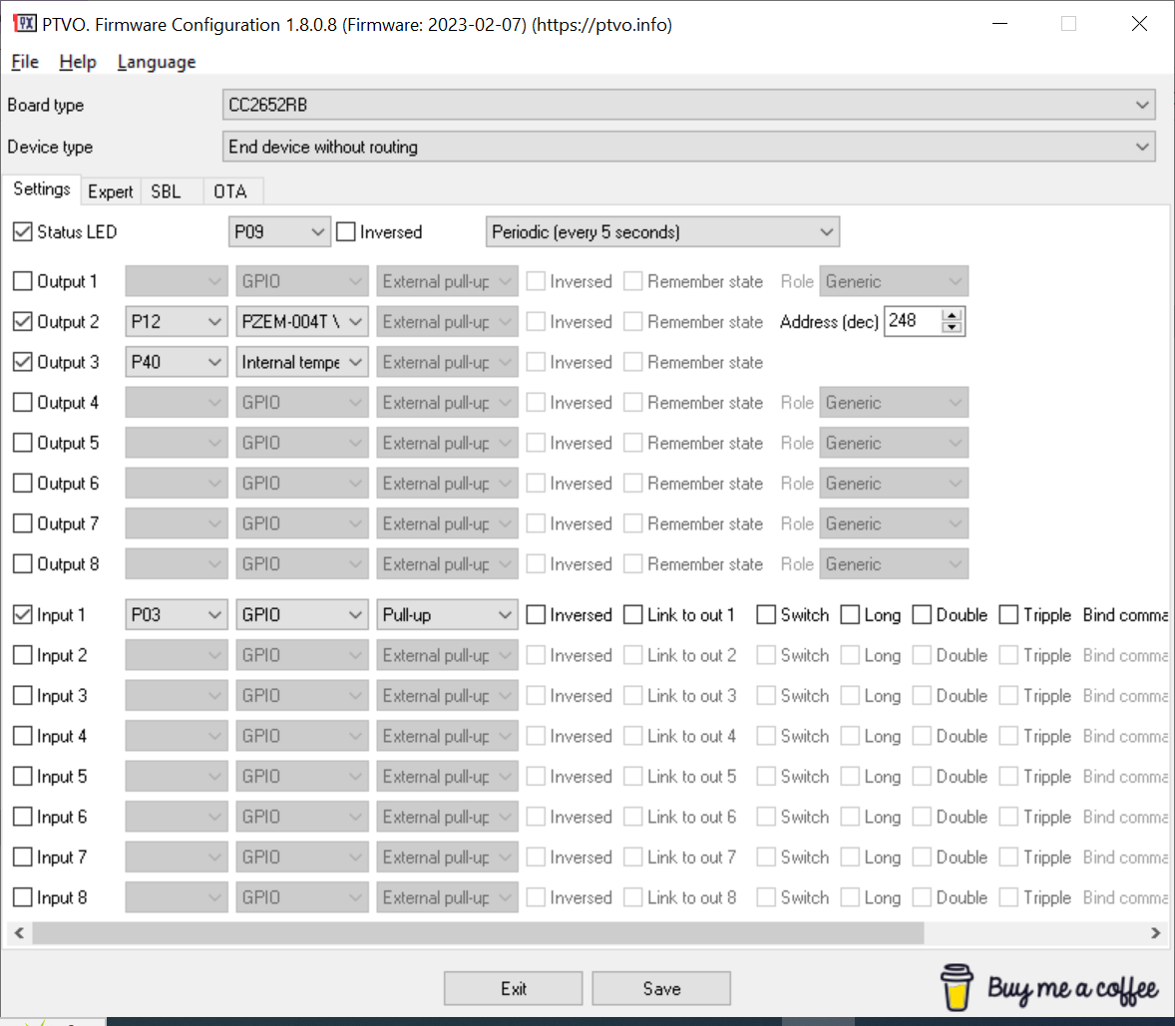Select the Settings tab
This screenshot has height=1026, width=1175.
[x=42, y=189]
